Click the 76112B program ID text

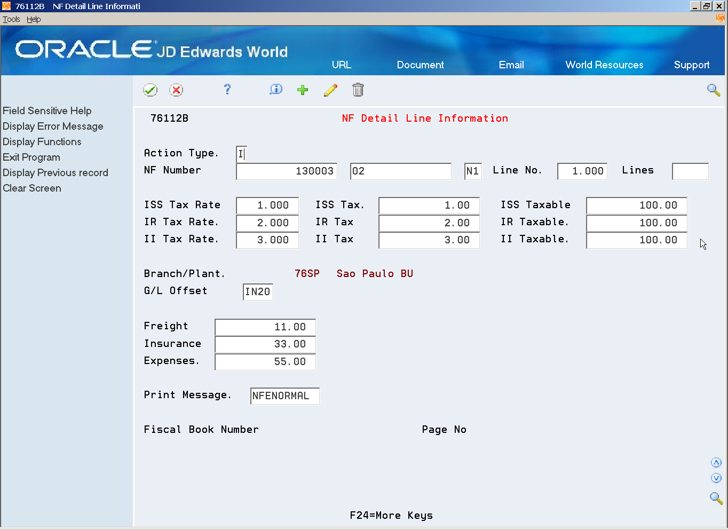[169, 118]
